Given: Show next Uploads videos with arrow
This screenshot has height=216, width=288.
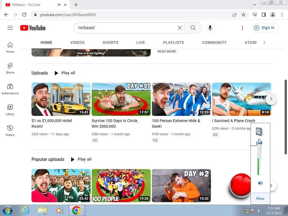Looking at the screenshot, I should click(x=271, y=99).
